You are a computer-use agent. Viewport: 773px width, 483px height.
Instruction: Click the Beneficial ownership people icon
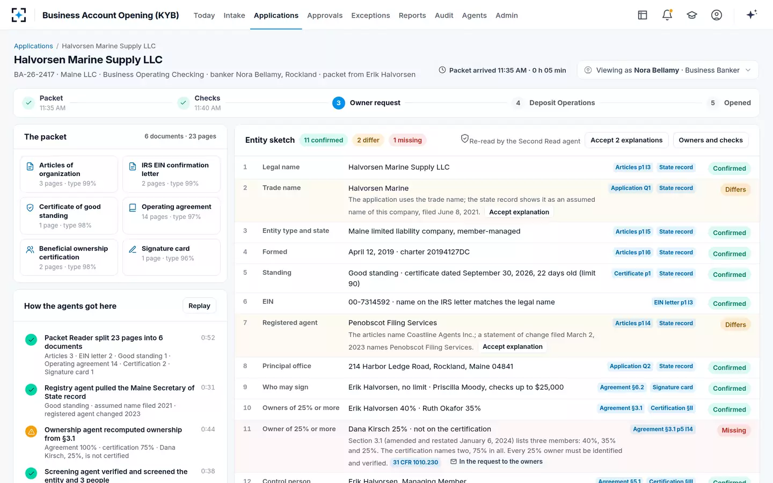pyautogui.click(x=30, y=250)
